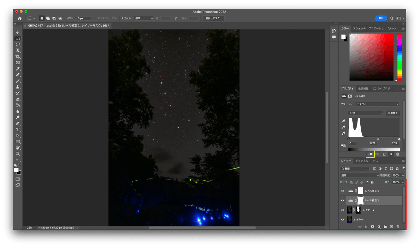Viewport: 419px width, 247px height.
Task: Select the Dodge tool
Action: pyautogui.click(x=18, y=117)
